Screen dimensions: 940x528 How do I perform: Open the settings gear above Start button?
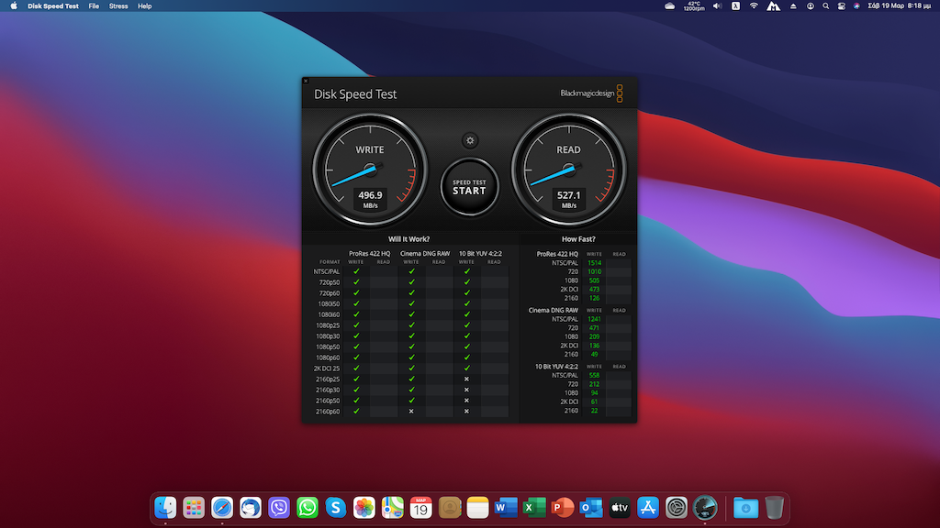click(x=470, y=140)
